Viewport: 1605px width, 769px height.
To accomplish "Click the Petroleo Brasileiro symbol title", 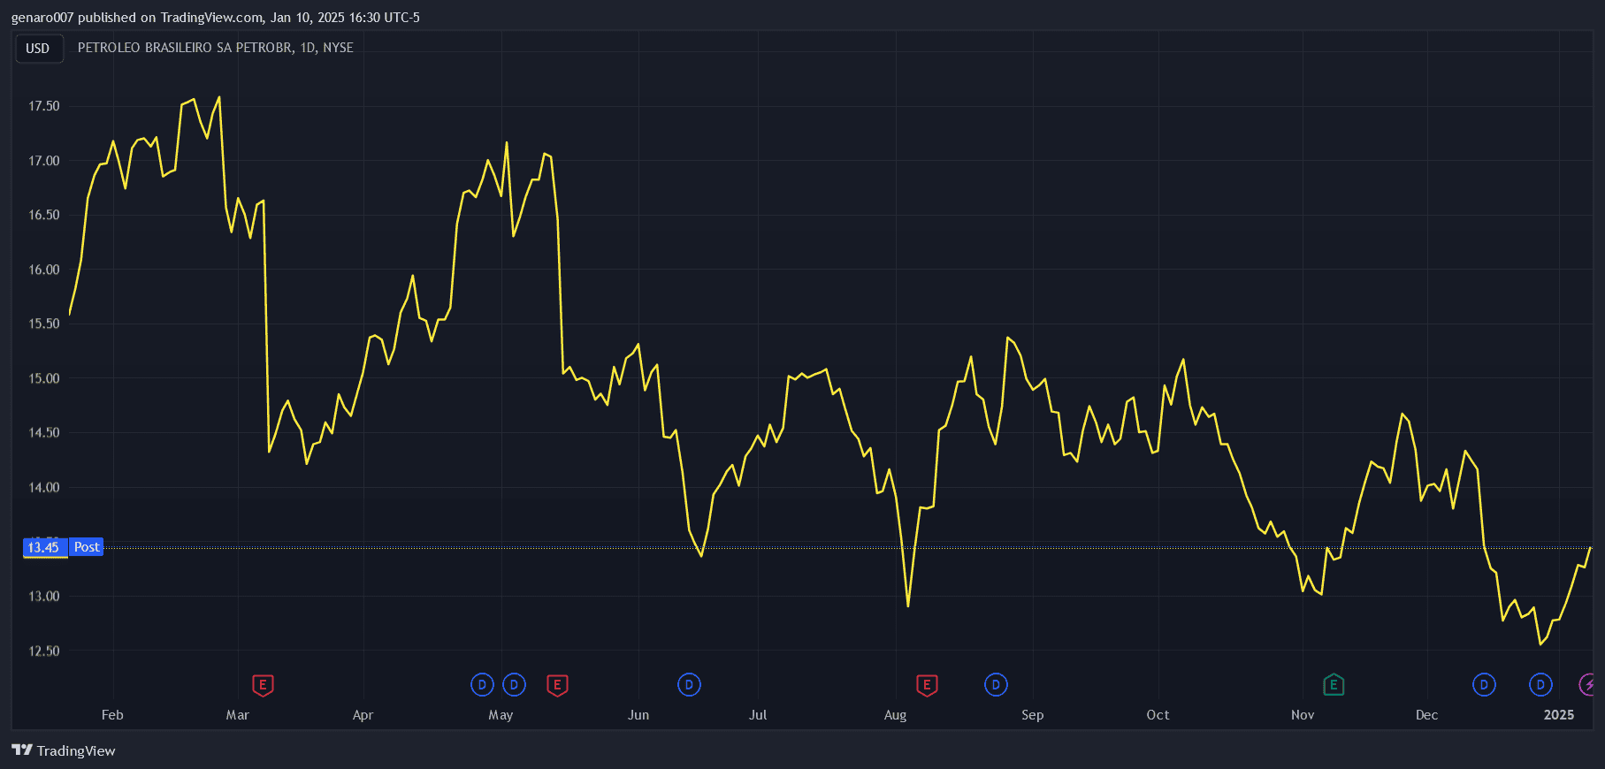I will [215, 48].
